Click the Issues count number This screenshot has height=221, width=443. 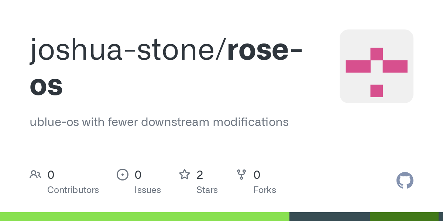click(138, 175)
